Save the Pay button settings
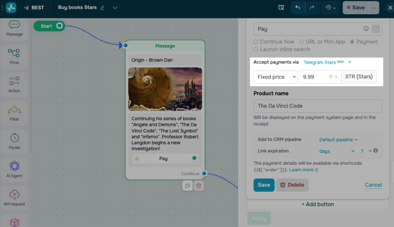 (264, 185)
